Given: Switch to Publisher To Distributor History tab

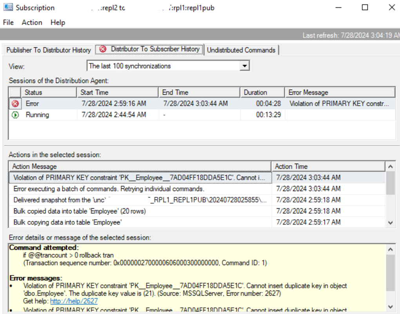Looking at the screenshot, I should tap(49, 50).
